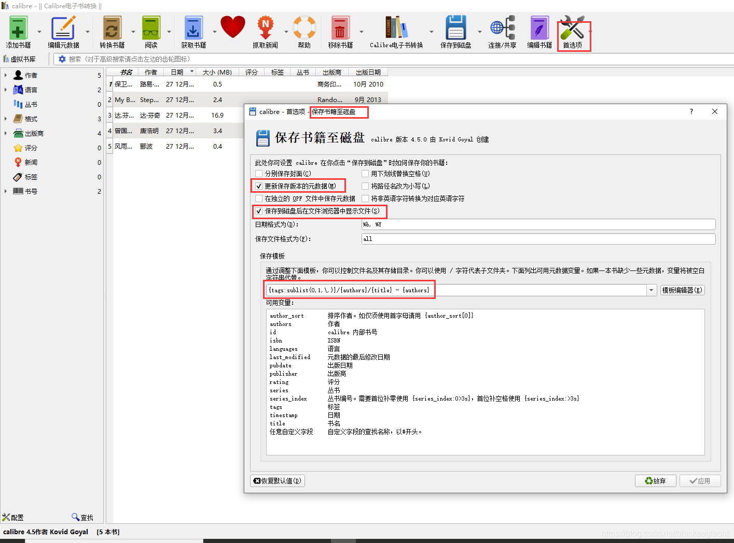Click 配置 at bottom of tag browser

[13, 517]
